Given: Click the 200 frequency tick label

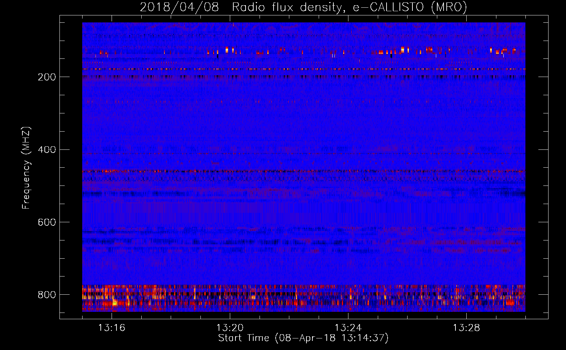Looking at the screenshot, I should [47, 77].
